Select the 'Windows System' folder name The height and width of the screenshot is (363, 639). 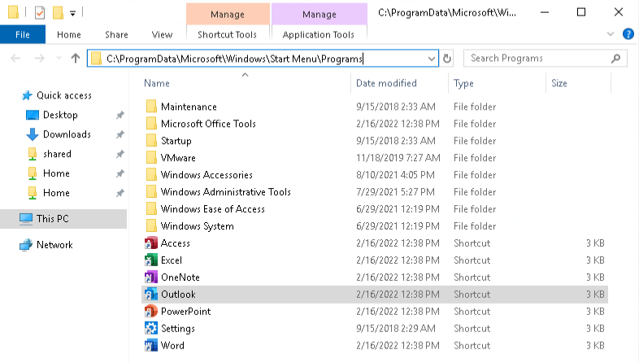(x=198, y=226)
